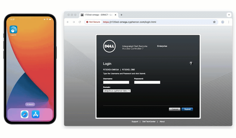This screenshot has height=138, width=236.
Task: Reload the iDRAC login page
Action: [80, 22]
